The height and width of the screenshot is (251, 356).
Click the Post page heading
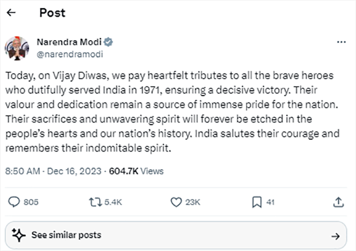[52, 12]
